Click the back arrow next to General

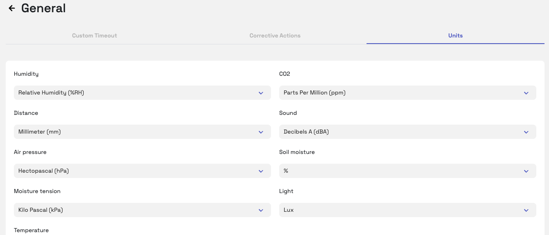coord(12,8)
